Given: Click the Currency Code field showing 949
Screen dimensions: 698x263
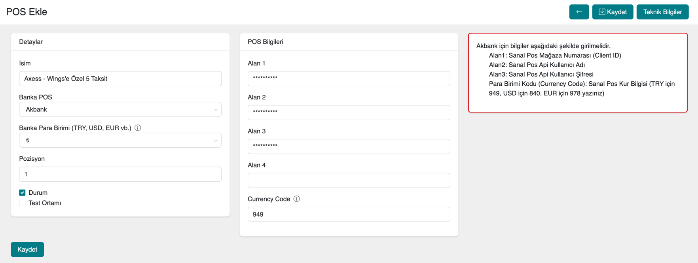Looking at the screenshot, I should (349, 214).
